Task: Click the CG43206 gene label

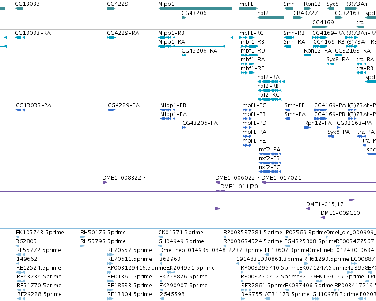Action: pyautogui.click(x=194, y=13)
